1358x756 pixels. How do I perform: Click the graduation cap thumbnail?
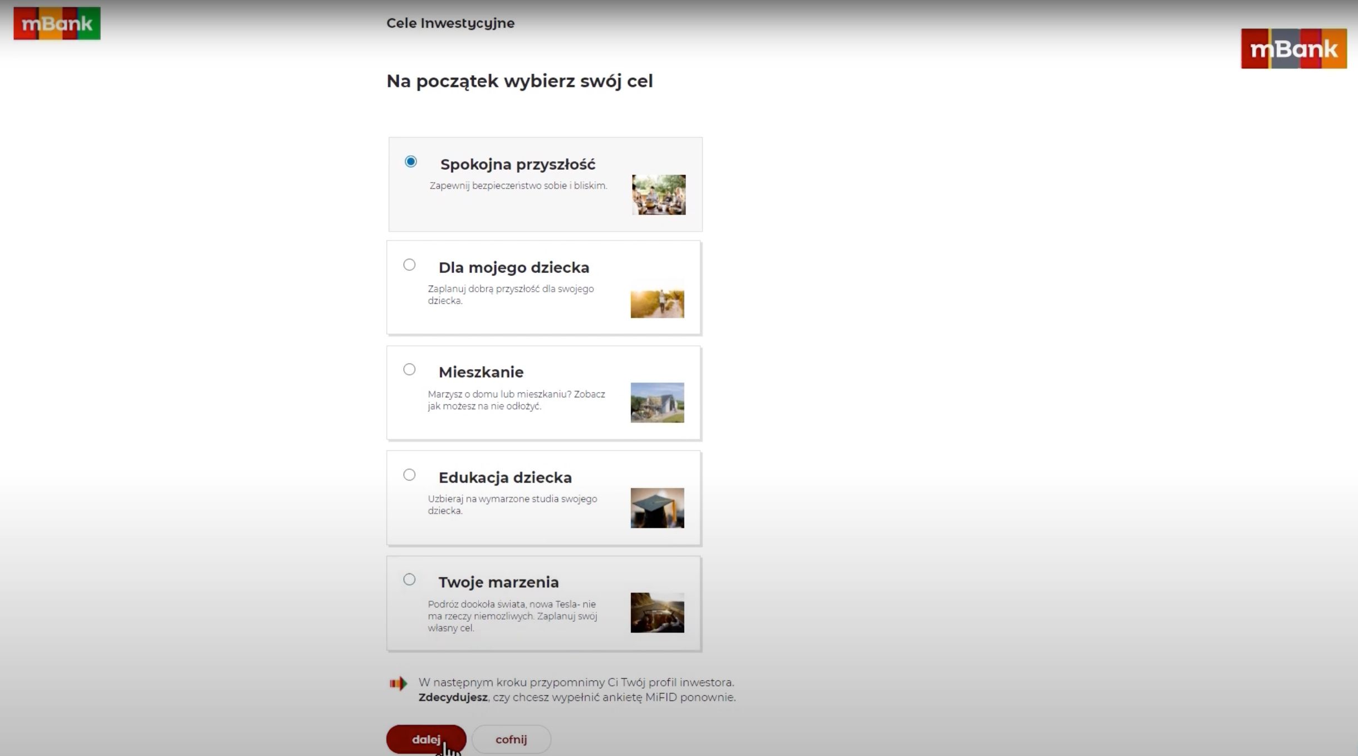[x=657, y=508]
